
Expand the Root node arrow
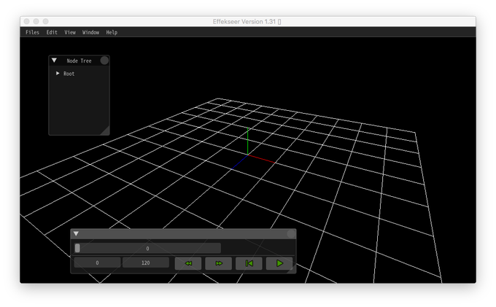tap(58, 74)
